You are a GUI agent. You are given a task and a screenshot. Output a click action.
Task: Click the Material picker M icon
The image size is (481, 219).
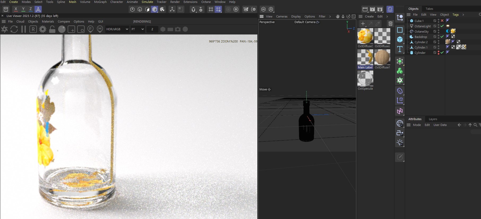pos(100,29)
